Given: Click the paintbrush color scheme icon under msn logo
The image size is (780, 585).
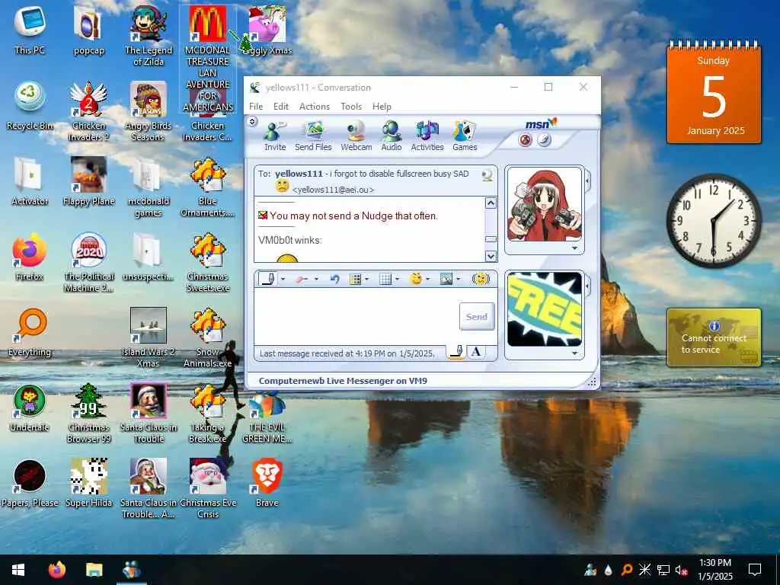Looking at the screenshot, I should [544, 140].
